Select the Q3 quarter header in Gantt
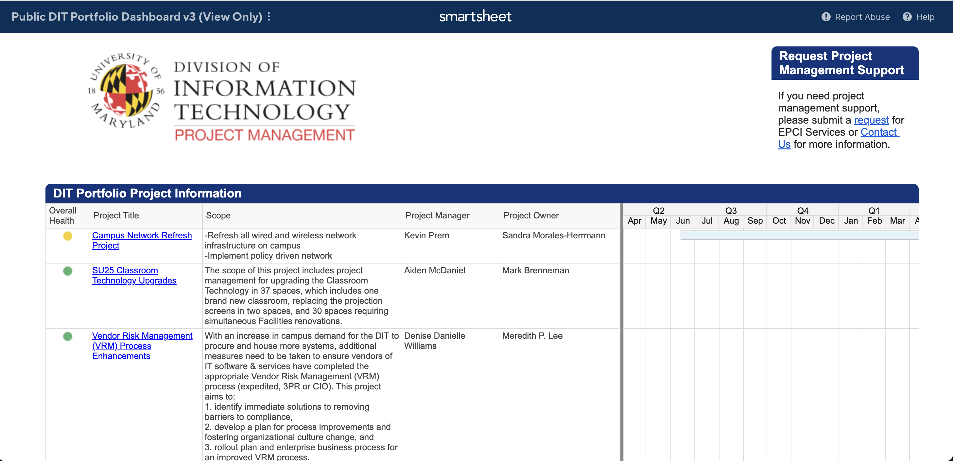This screenshot has width=953, height=461. click(731, 211)
